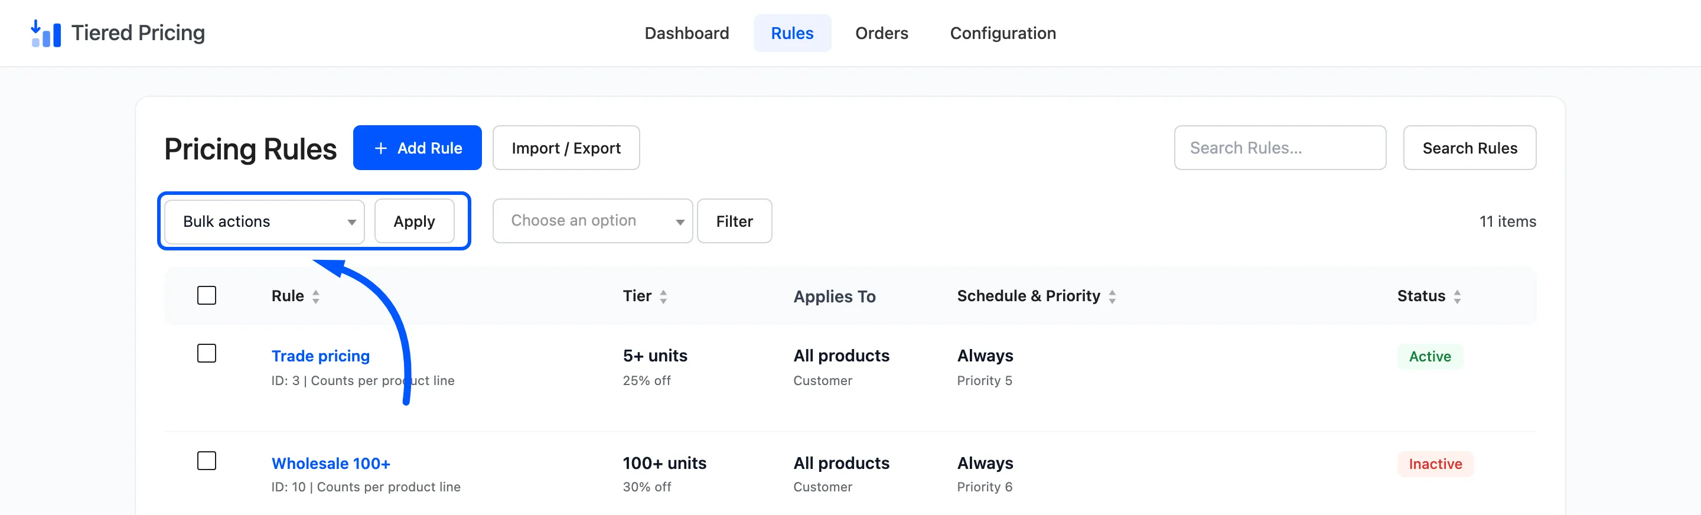The width and height of the screenshot is (1701, 515).
Task: Click the Inactive status badge
Action: click(x=1435, y=464)
